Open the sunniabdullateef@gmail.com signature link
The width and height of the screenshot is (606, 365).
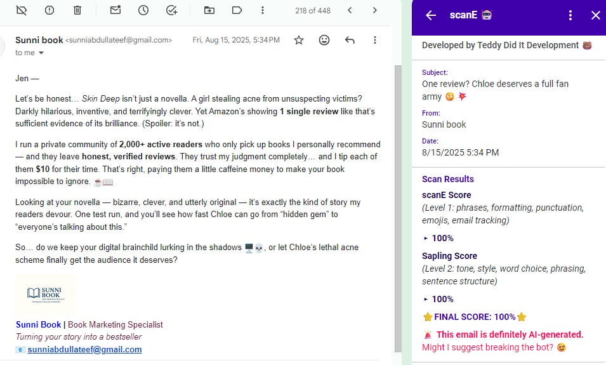coord(84,350)
